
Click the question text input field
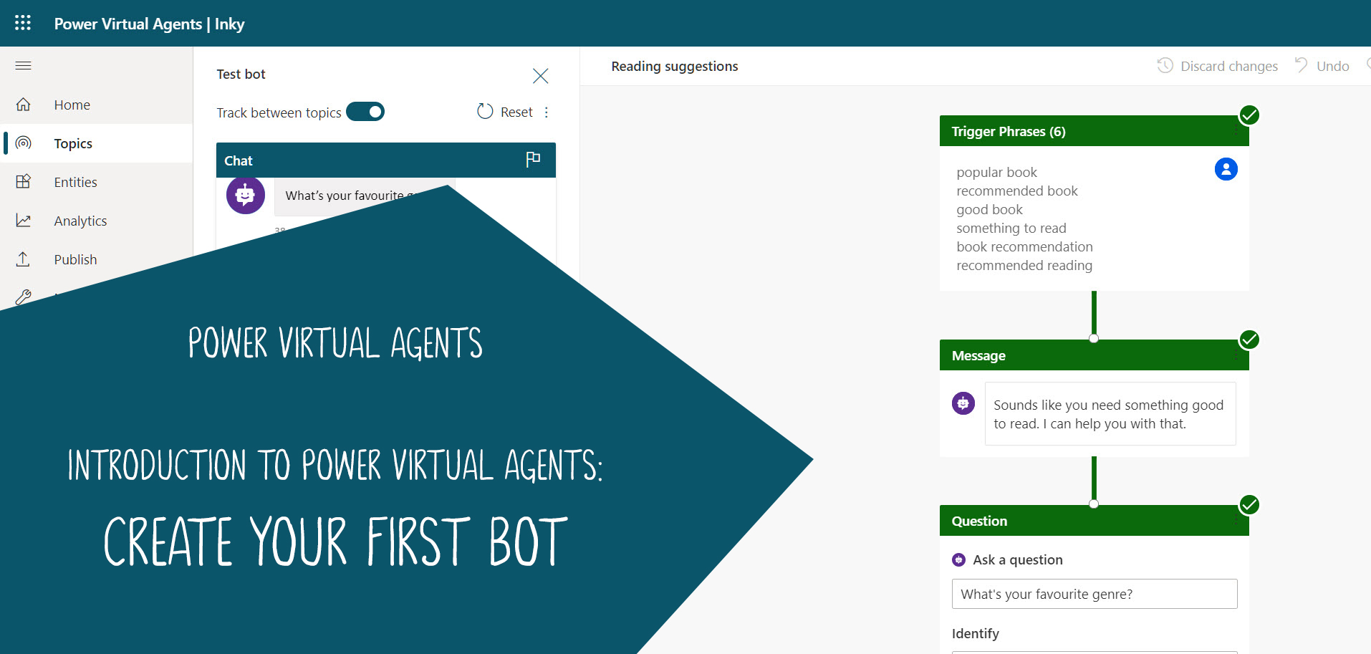click(x=1095, y=594)
